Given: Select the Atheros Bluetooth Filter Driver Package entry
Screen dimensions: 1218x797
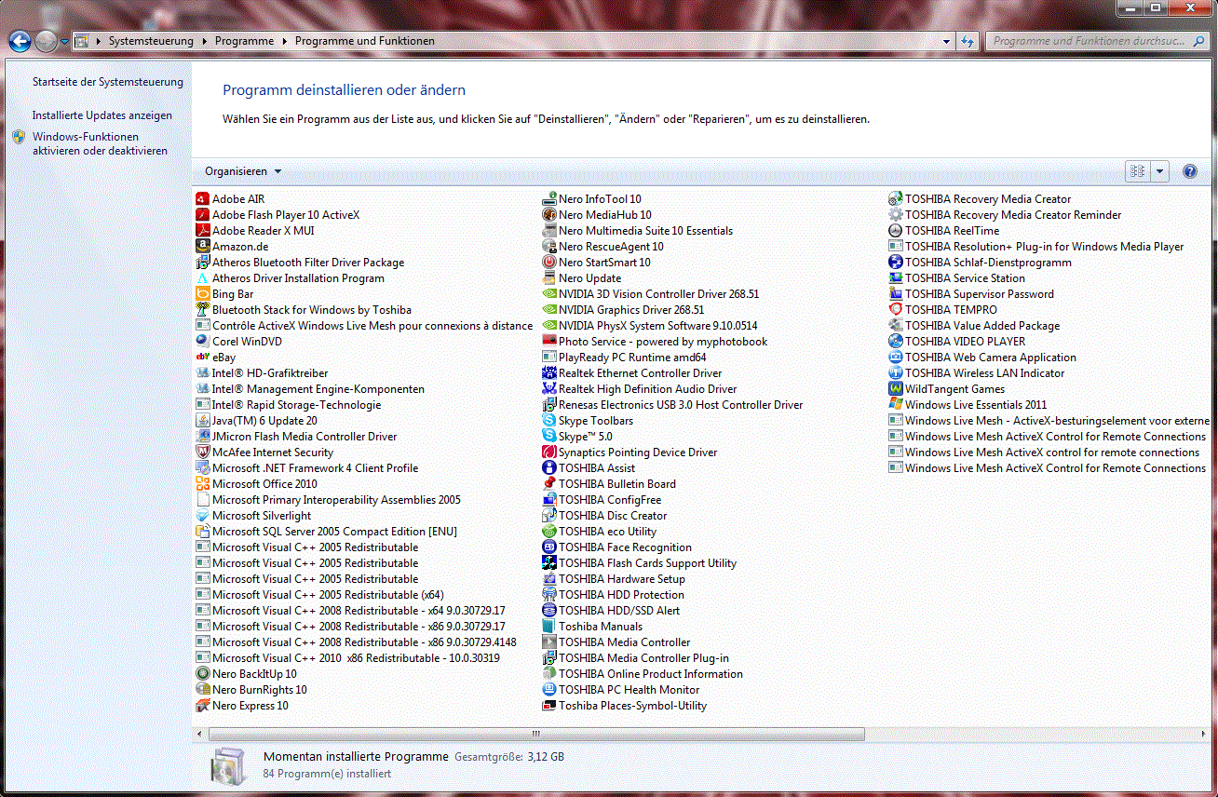Looking at the screenshot, I should coord(300,263).
